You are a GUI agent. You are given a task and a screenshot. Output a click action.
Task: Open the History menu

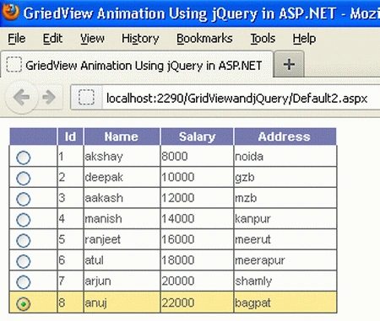coord(140,39)
